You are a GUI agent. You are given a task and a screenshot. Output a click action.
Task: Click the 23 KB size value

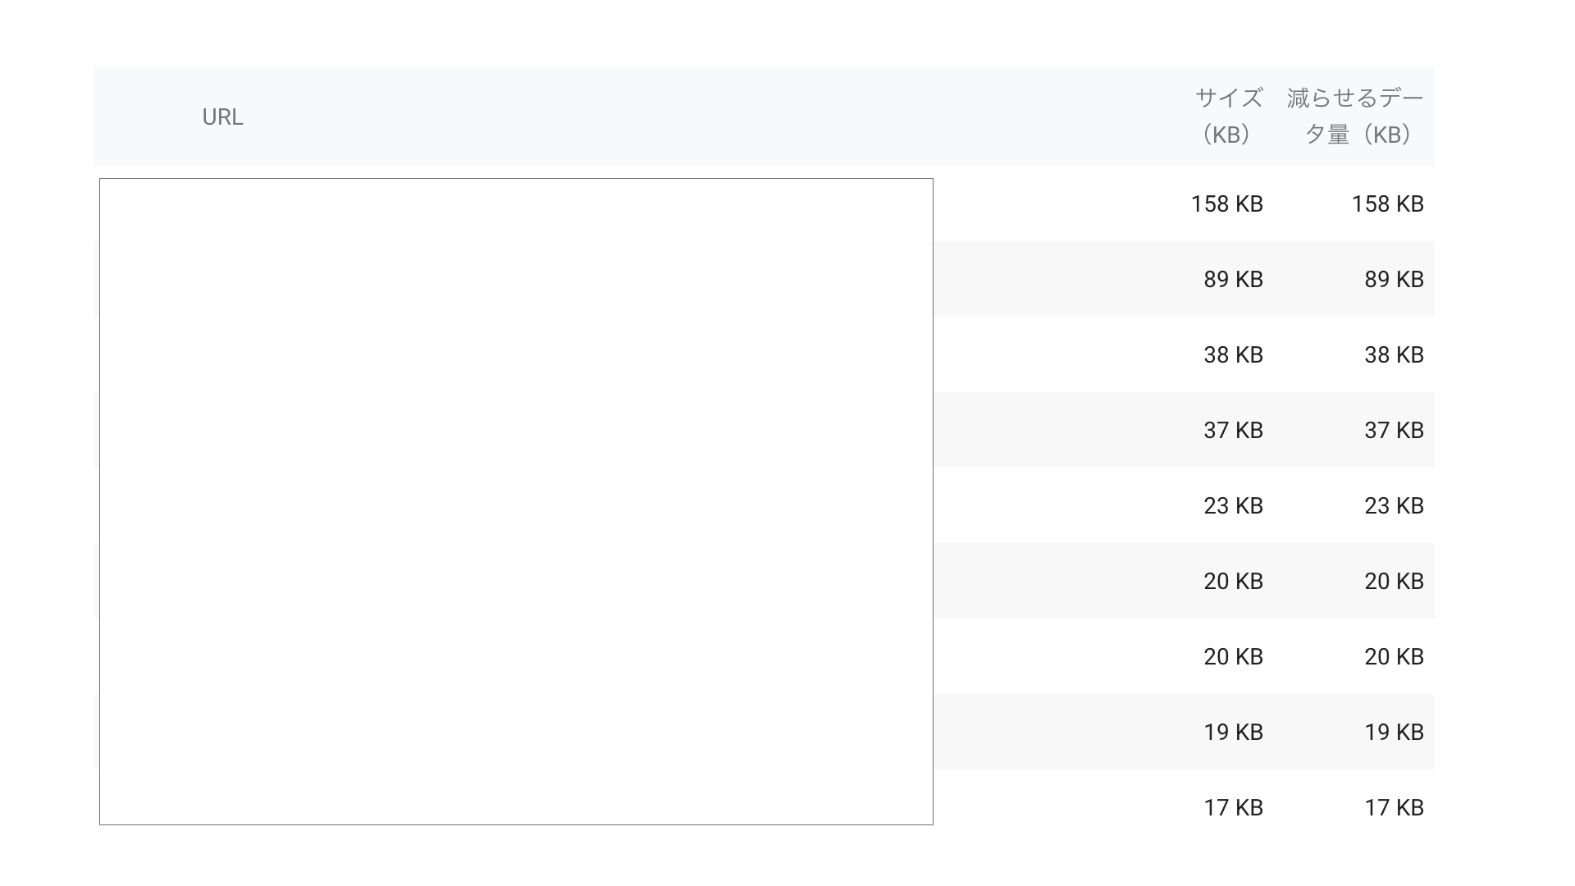1233,506
